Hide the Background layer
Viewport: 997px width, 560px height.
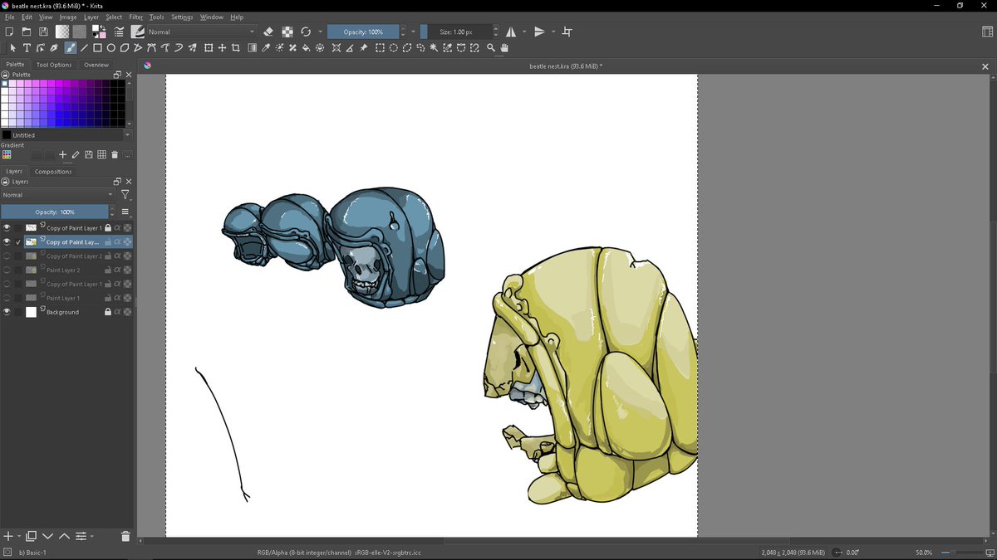point(7,312)
